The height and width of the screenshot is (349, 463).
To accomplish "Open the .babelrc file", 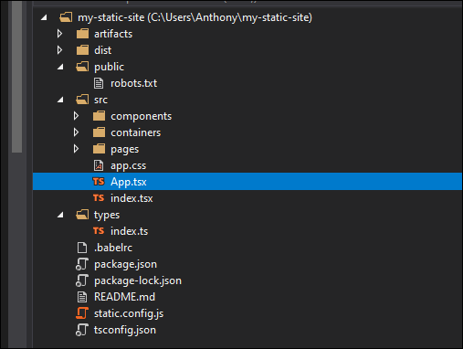I will tap(113, 248).
